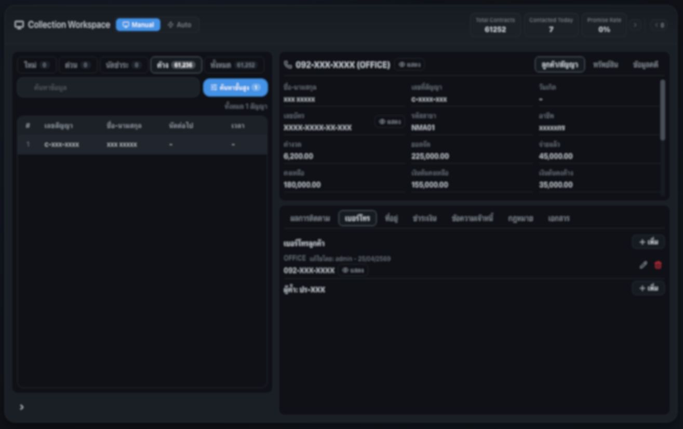683x429 pixels.
Task: Open the ทรัพย์สิน tab in the contract panel
Action: pos(606,64)
